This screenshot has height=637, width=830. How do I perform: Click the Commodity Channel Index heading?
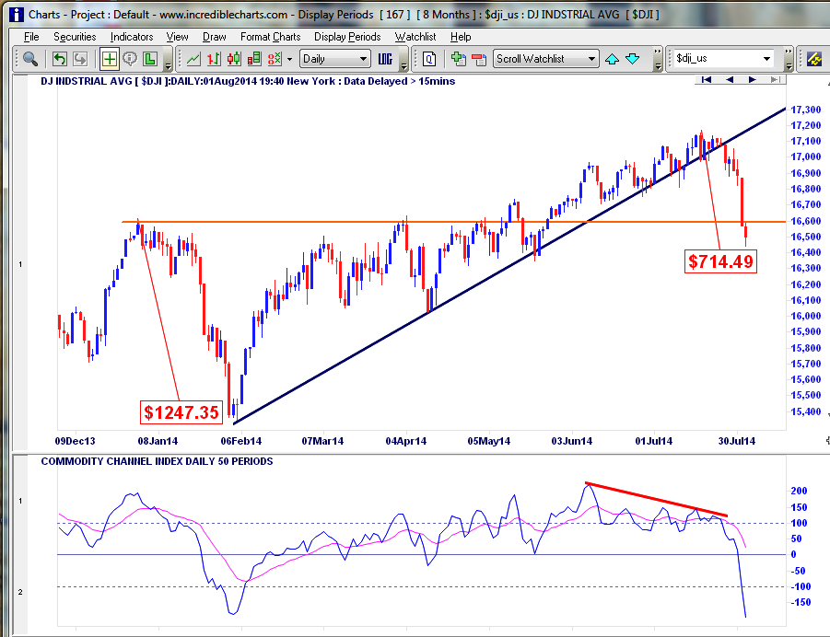point(157,461)
